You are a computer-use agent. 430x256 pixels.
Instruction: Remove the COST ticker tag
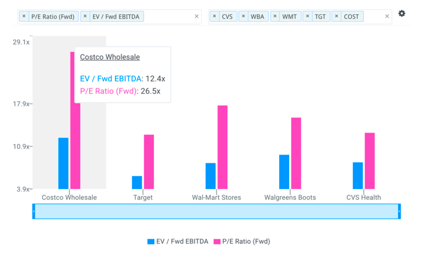pos(336,16)
